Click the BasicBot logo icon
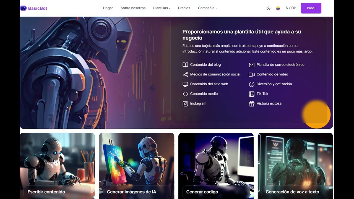The height and width of the screenshot is (199, 354). tap(23, 8)
